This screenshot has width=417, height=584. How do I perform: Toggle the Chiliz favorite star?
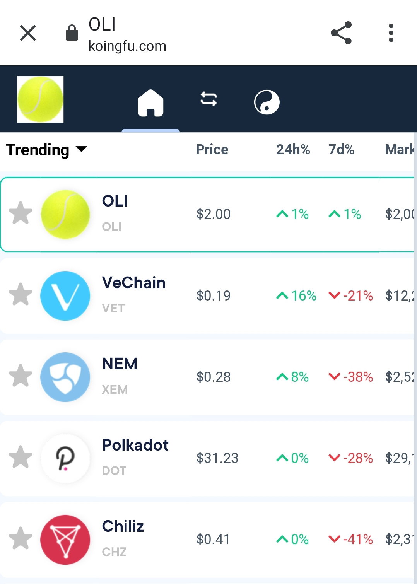pyautogui.click(x=21, y=538)
